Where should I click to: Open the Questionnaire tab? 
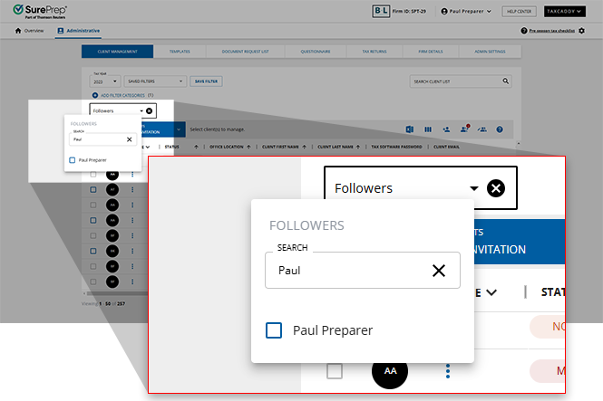pos(316,52)
